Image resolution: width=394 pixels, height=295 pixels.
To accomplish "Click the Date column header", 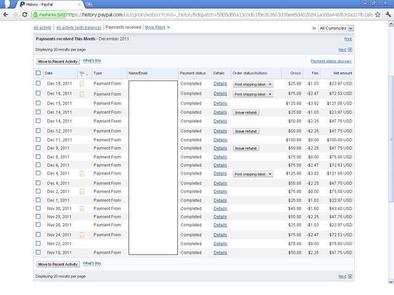I will (49, 73).
